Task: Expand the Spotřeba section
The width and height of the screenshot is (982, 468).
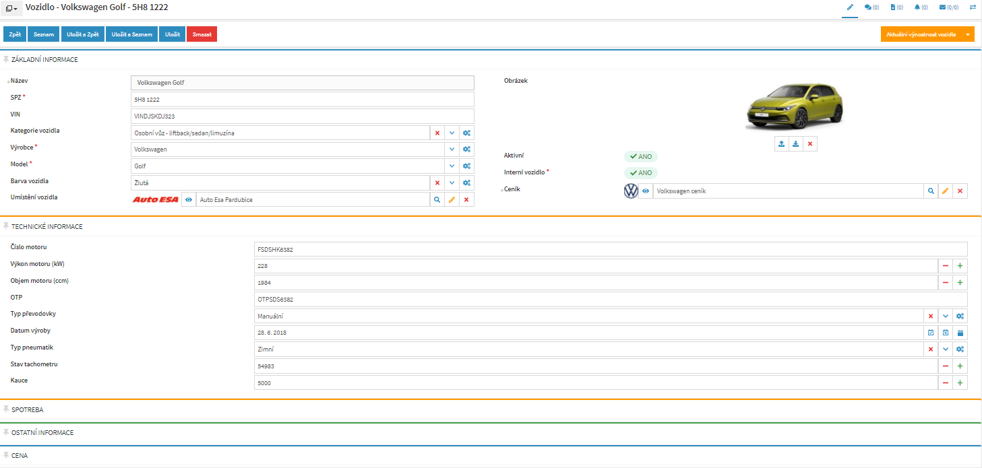Action: (28, 409)
